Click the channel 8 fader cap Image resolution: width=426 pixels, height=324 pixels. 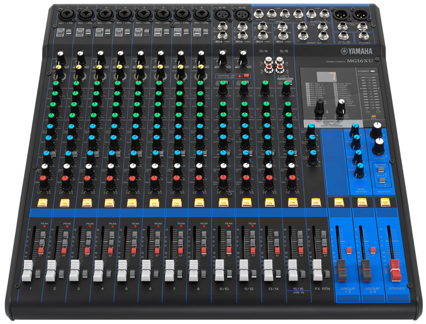pyautogui.click(x=193, y=271)
